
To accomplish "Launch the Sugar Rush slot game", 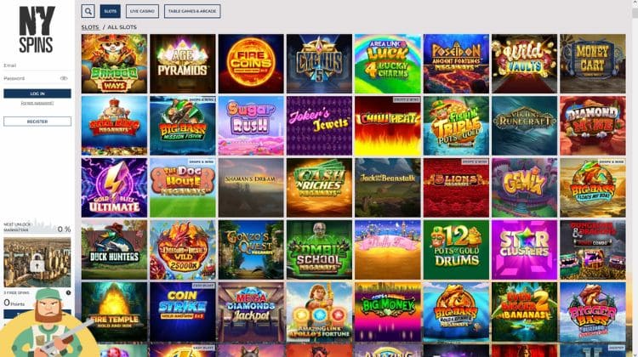I will [251, 126].
